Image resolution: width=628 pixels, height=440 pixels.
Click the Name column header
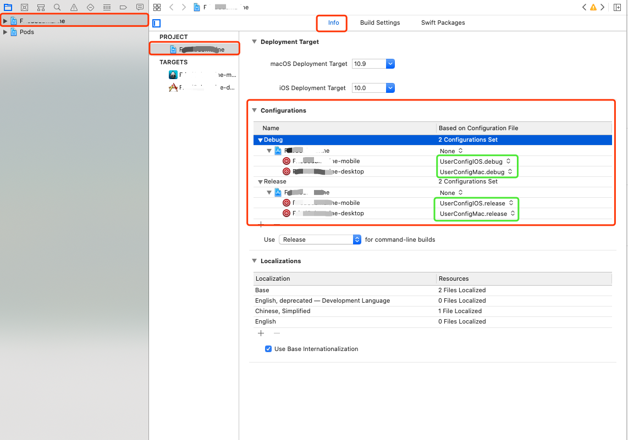[344, 128]
